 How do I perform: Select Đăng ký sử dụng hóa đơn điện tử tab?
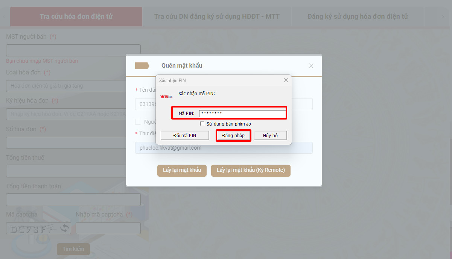358,17
